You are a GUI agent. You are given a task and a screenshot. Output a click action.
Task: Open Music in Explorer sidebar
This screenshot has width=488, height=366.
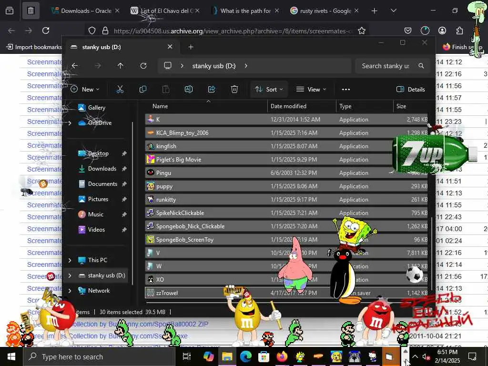point(95,214)
